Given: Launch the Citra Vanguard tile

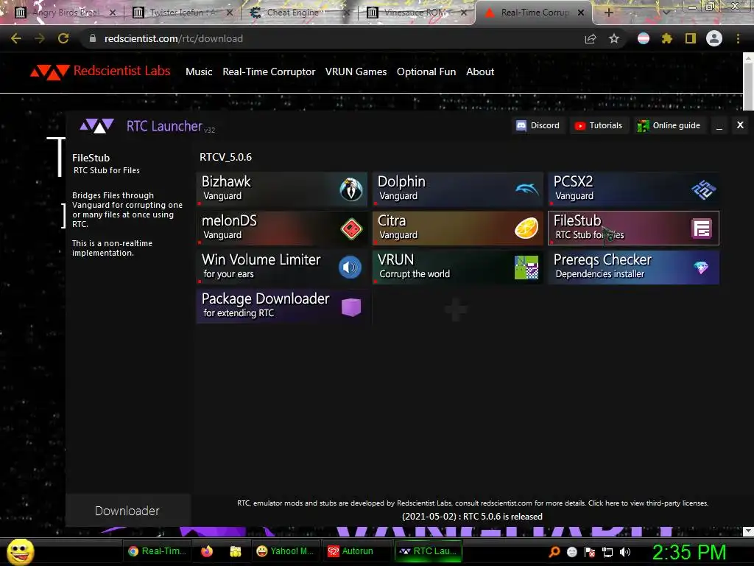Looking at the screenshot, I should (457, 228).
